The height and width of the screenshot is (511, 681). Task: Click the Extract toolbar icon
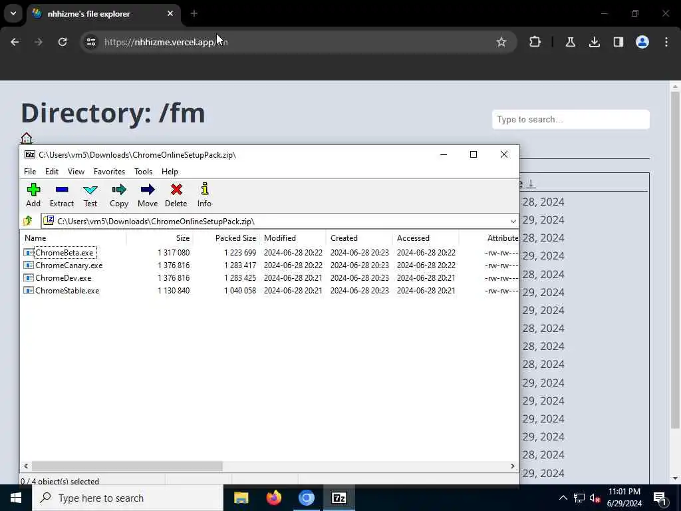point(62,195)
